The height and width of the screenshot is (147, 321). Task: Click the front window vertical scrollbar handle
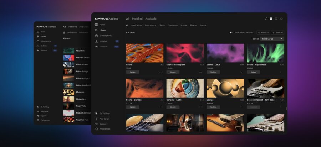(286, 109)
